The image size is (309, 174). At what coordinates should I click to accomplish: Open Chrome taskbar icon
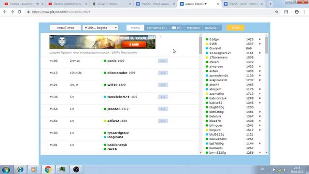[x=48, y=170]
